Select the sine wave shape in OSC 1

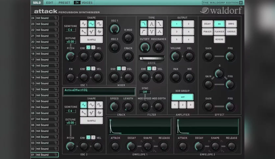[91, 24]
